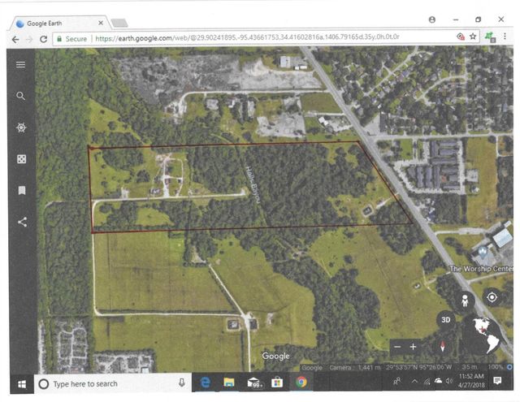Click The Worship Center map label
Screen dimensions: 520x402
click(481, 269)
